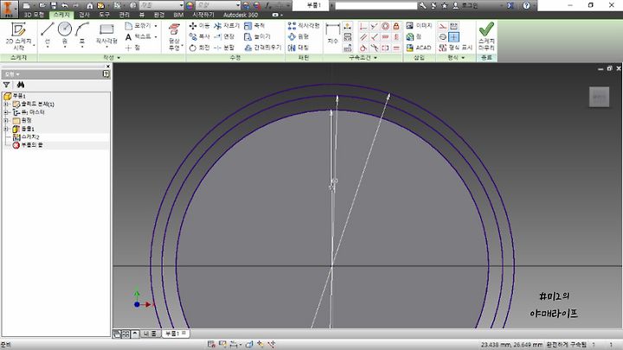Select End of Part (부품의 끝) marker
623x350 pixels.
[28, 145]
